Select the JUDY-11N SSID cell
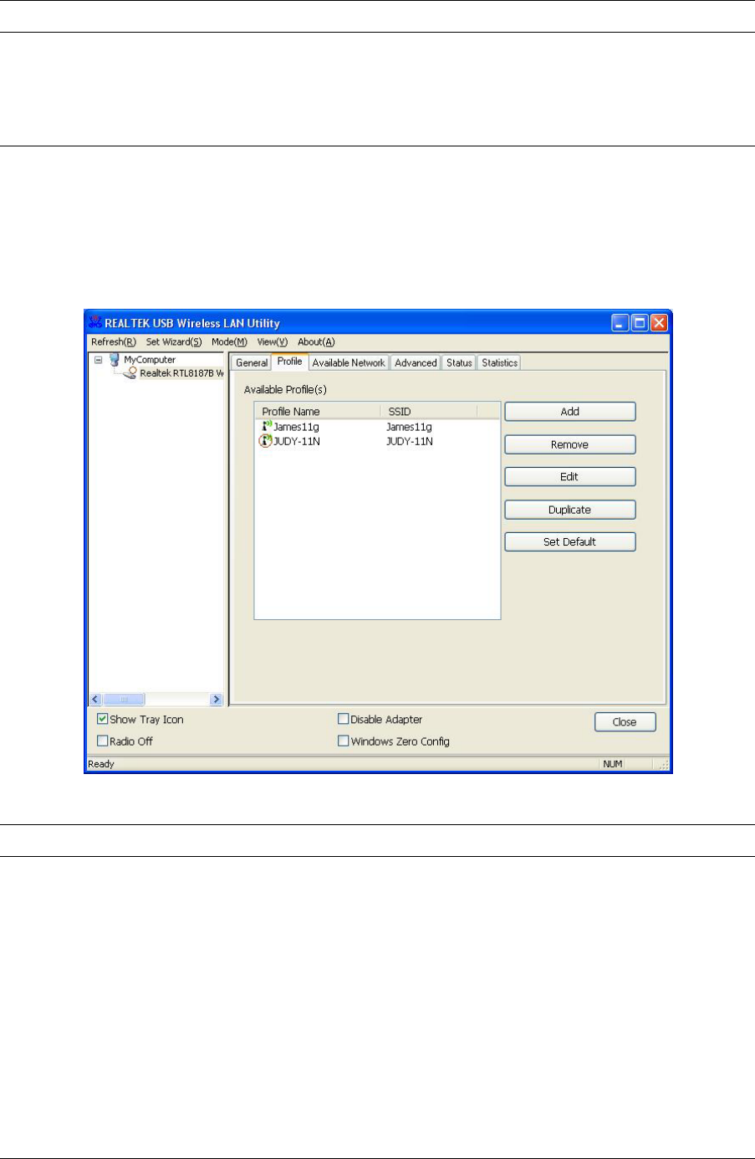Screen dimensions: 755x1159 click(410, 441)
